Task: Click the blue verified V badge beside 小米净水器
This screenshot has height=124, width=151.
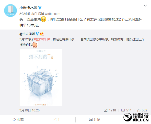Action: [40, 8]
